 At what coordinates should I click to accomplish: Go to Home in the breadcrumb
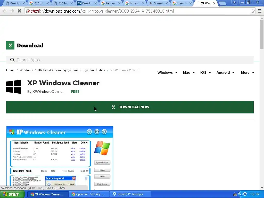click(x=10, y=70)
